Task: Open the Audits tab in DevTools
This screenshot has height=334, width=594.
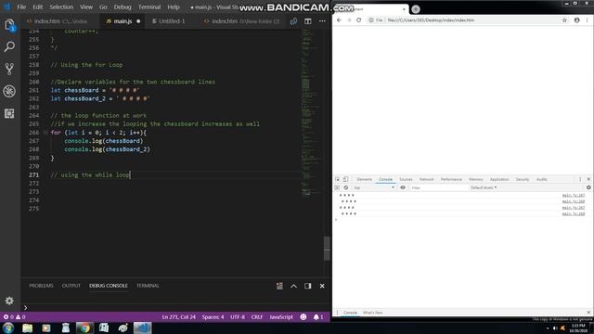Action: (x=542, y=179)
